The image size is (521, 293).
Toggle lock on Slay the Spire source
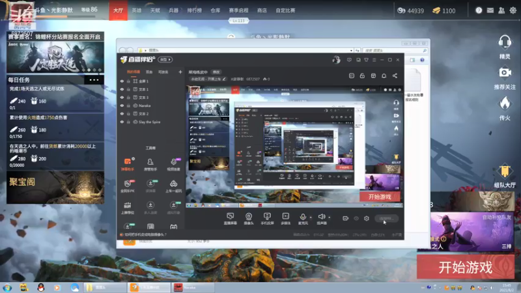(x=128, y=122)
